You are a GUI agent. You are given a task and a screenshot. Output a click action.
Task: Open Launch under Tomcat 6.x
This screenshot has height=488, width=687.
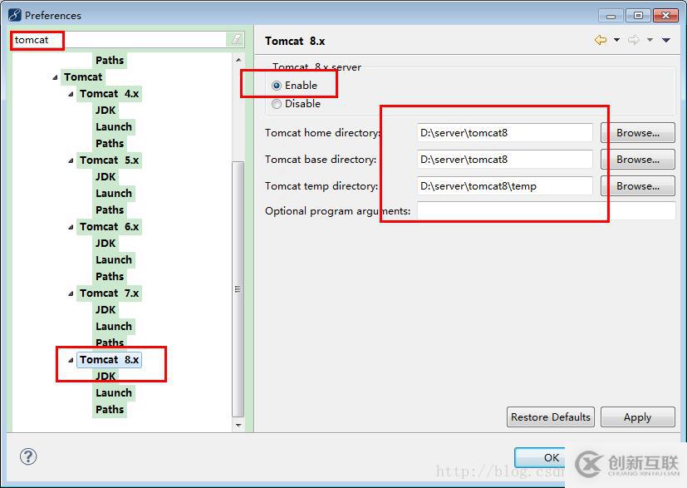click(x=114, y=260)
